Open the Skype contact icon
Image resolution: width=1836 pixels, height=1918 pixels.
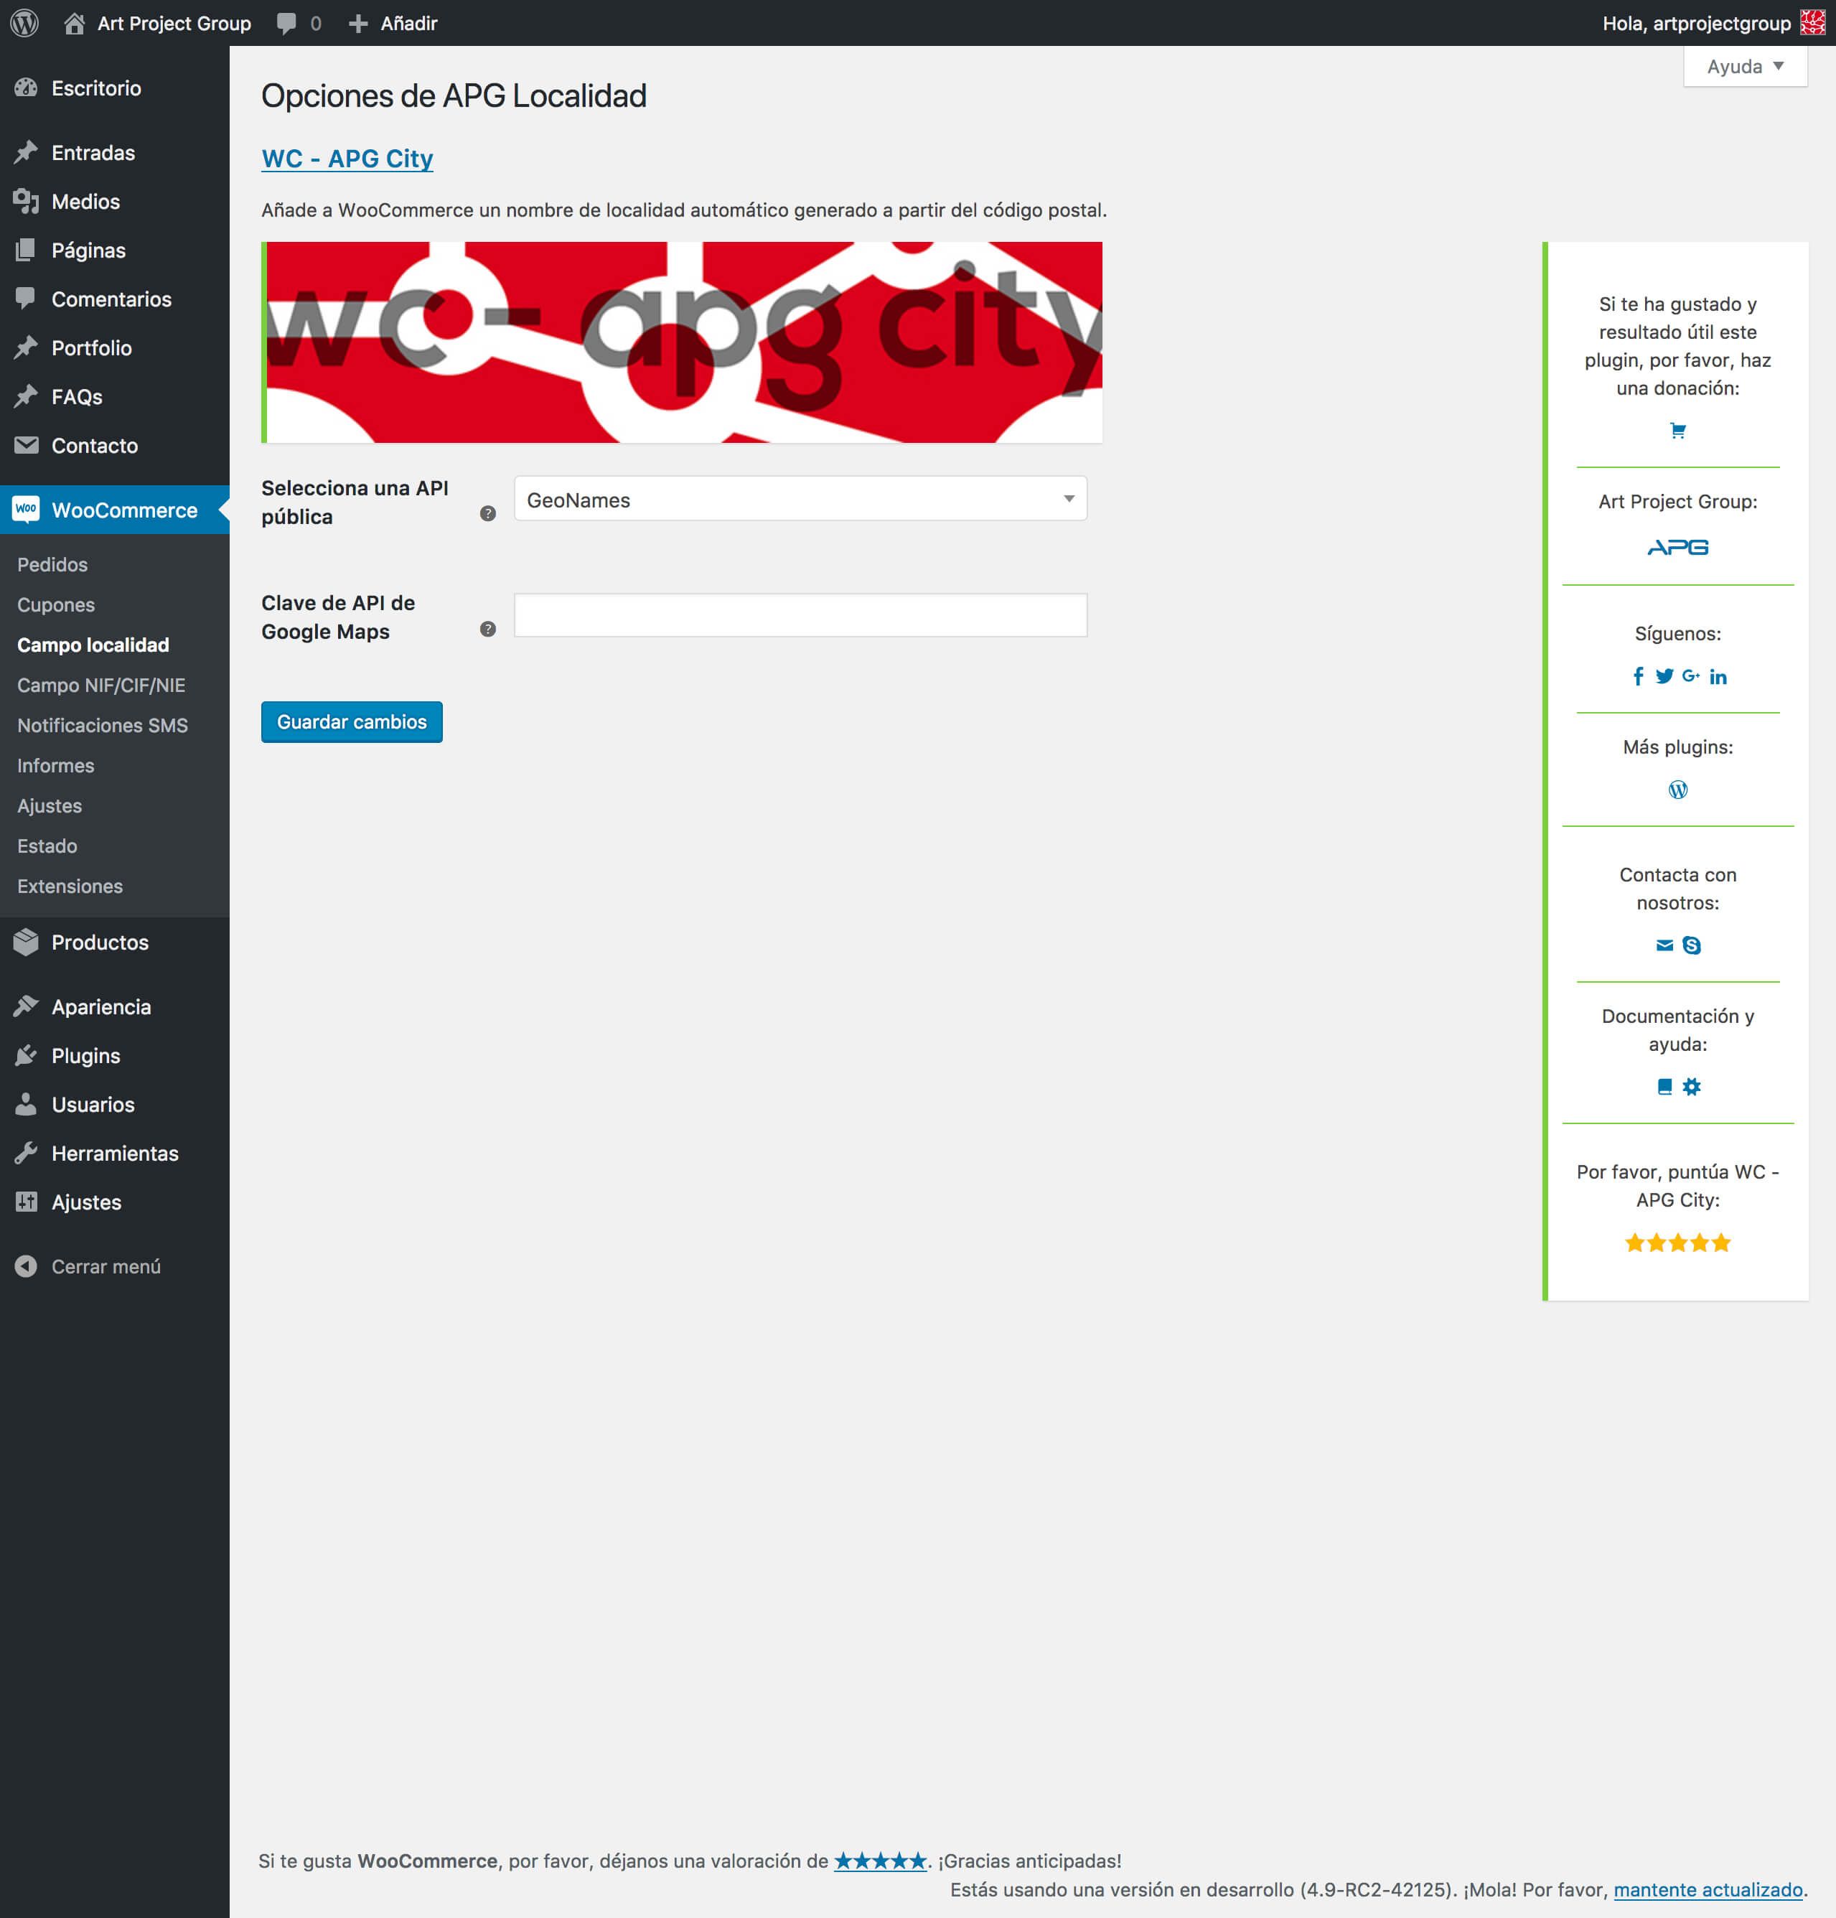[x=1691, y=945]
